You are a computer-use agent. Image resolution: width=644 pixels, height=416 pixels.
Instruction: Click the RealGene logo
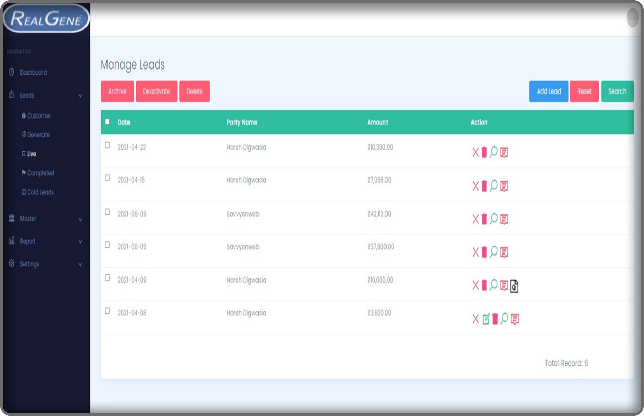[46, 19]
